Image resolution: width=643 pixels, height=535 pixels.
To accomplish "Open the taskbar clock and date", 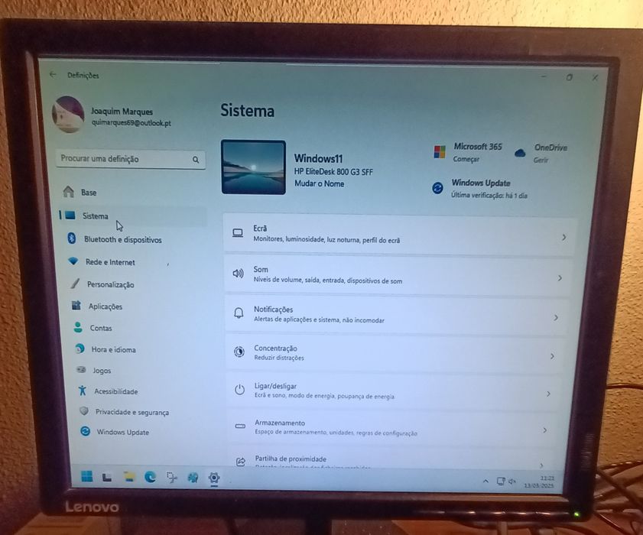I will point(540,481).
